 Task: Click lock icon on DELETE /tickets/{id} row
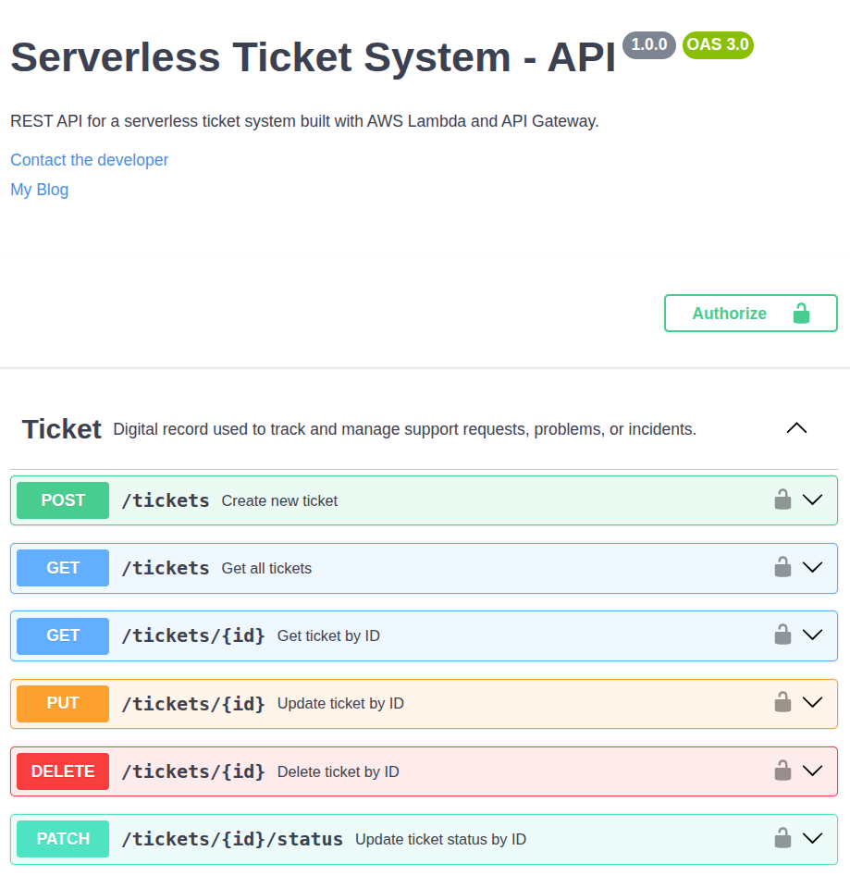click(x=782, y=771)
